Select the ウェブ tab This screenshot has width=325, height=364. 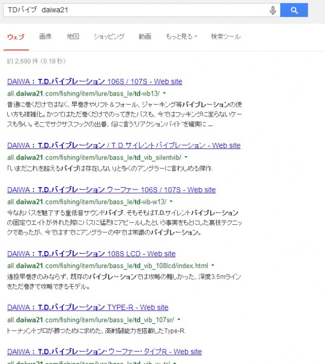(16, 37)
